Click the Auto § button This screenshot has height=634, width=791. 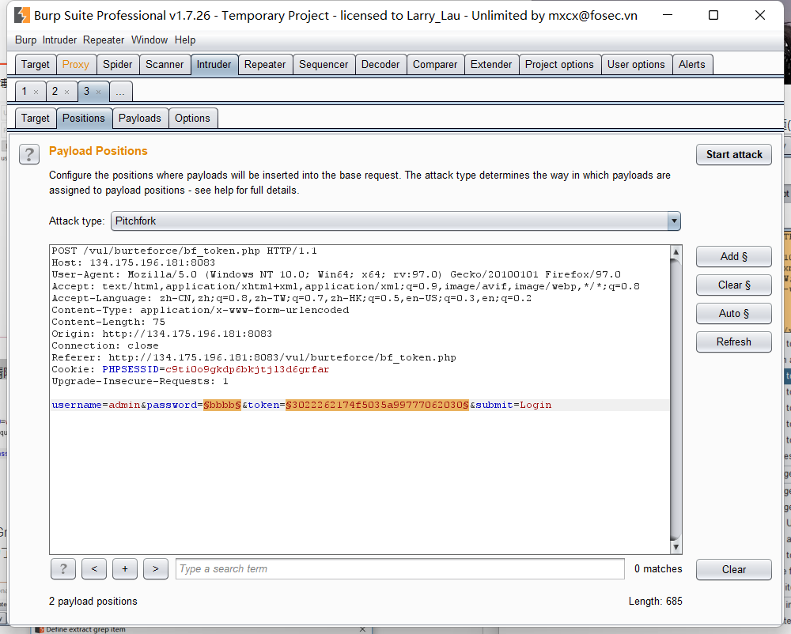tap(734, 314)
